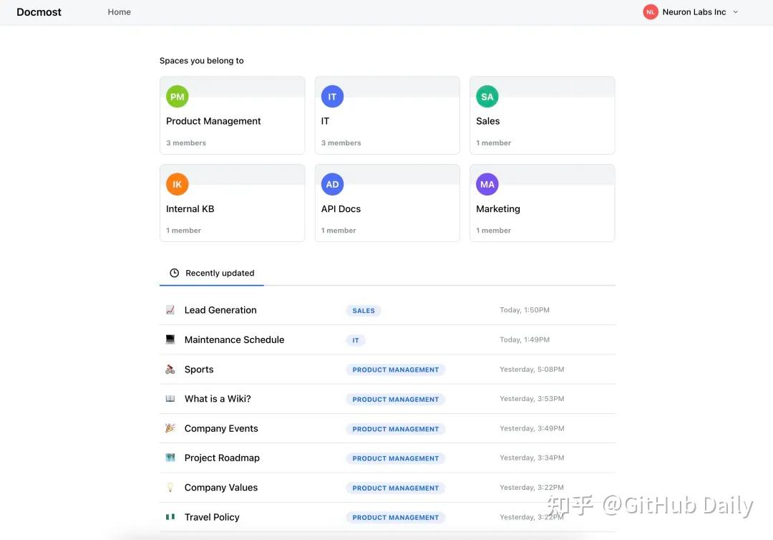This screenshot has height=540, width=773.
Task: Click '1 member' on the API Docs card
Action: point(338,231)
